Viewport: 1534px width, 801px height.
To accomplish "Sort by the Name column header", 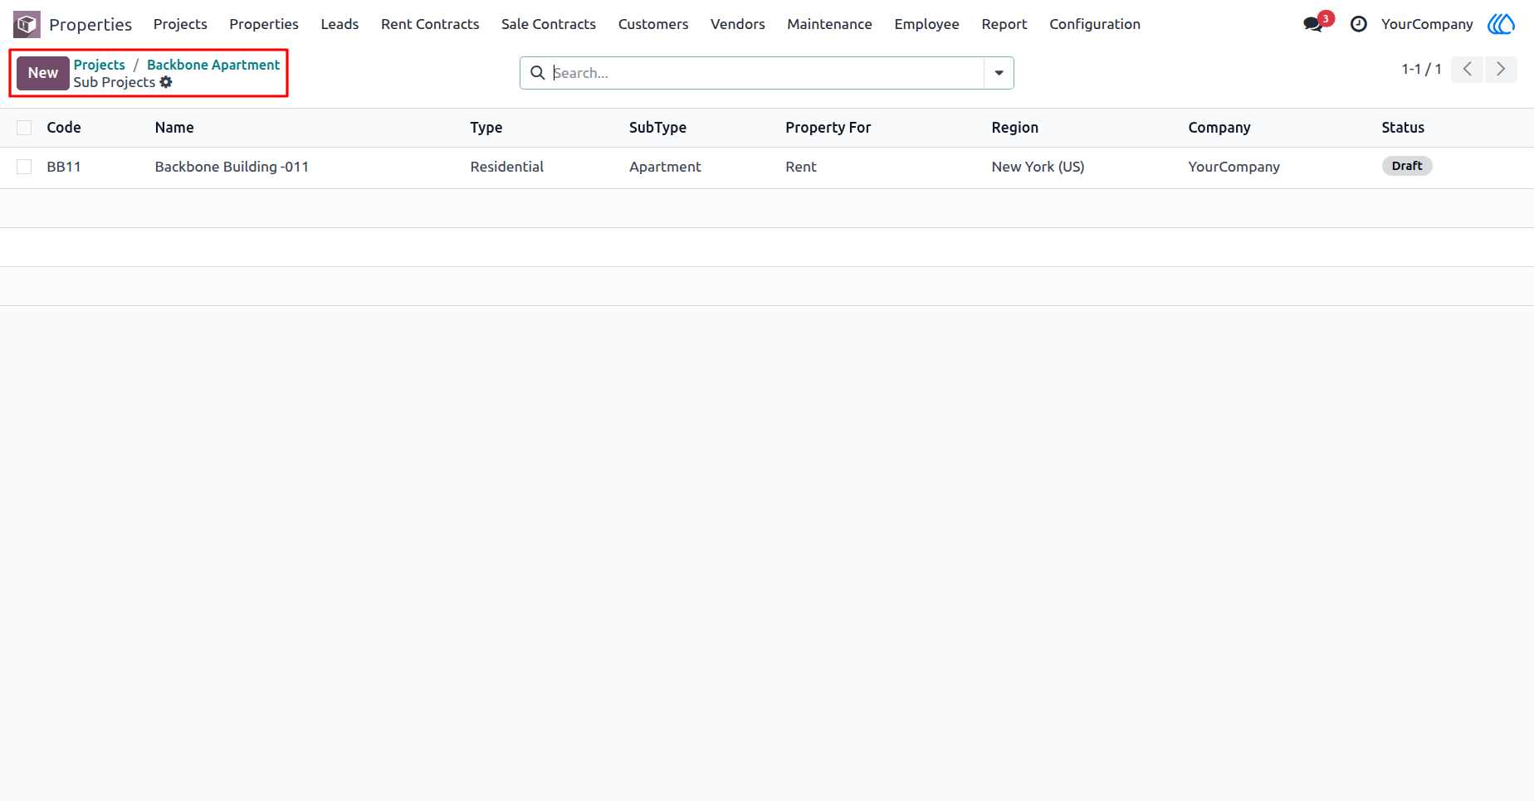I will [174, 128].
